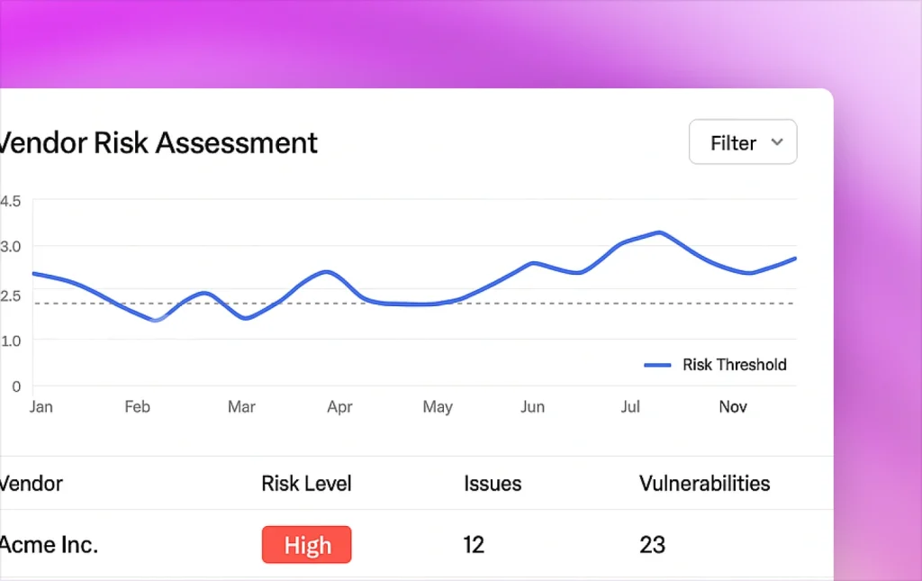Screen dimensions: 922x581
Task: Select the Risk Threshold legend label
Action: [x=734, y=365]
